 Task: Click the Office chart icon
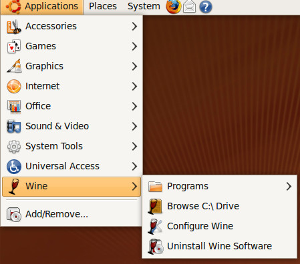point(14,106)
